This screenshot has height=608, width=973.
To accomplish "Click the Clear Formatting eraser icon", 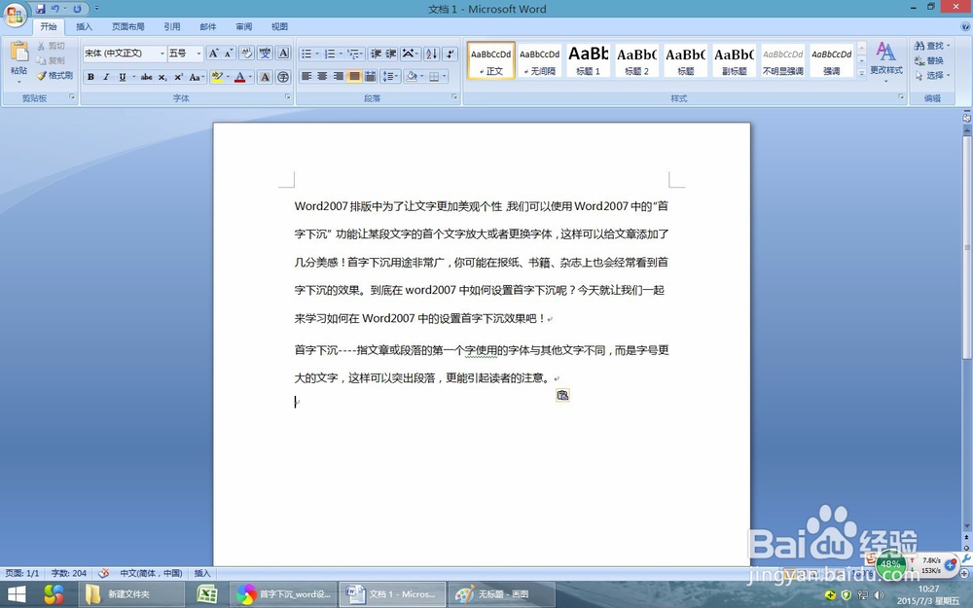I will [x=246, y=54].
